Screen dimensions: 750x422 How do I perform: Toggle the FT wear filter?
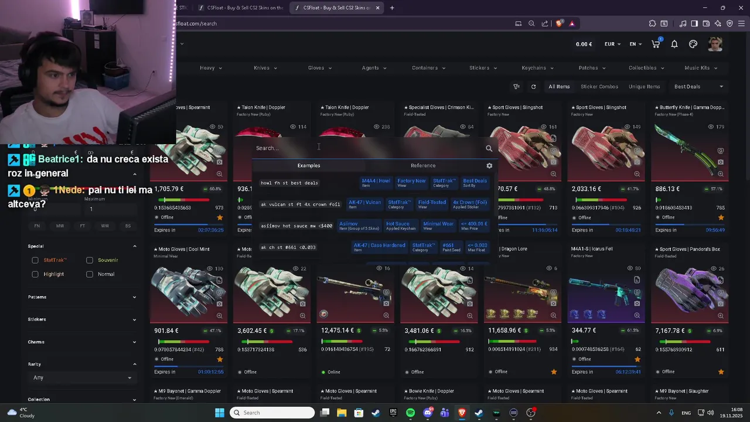tap(83, 226)
